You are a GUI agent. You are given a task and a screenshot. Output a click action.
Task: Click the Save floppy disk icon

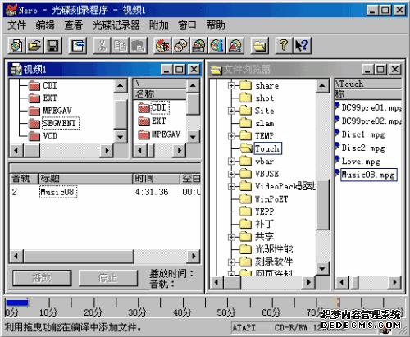(53, 45)
